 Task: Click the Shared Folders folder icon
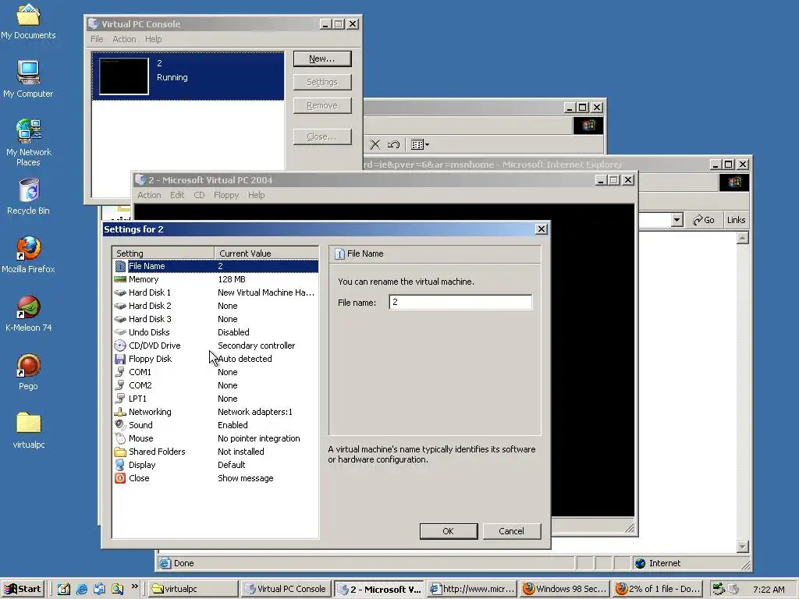120,452
